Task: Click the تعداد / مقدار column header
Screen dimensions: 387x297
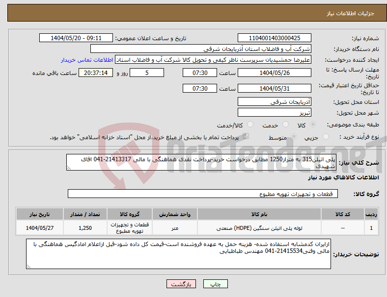Action: click(85, 214)
